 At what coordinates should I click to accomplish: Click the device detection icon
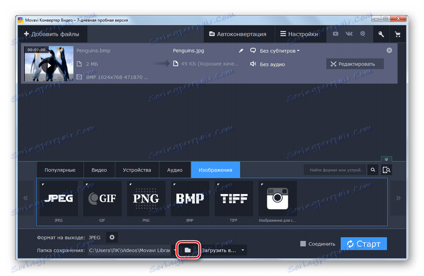[387, 170]
